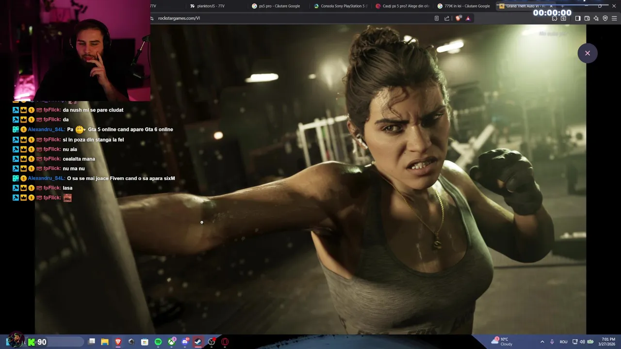Close the Grand Theft Auto VI tab

point(551,6)
